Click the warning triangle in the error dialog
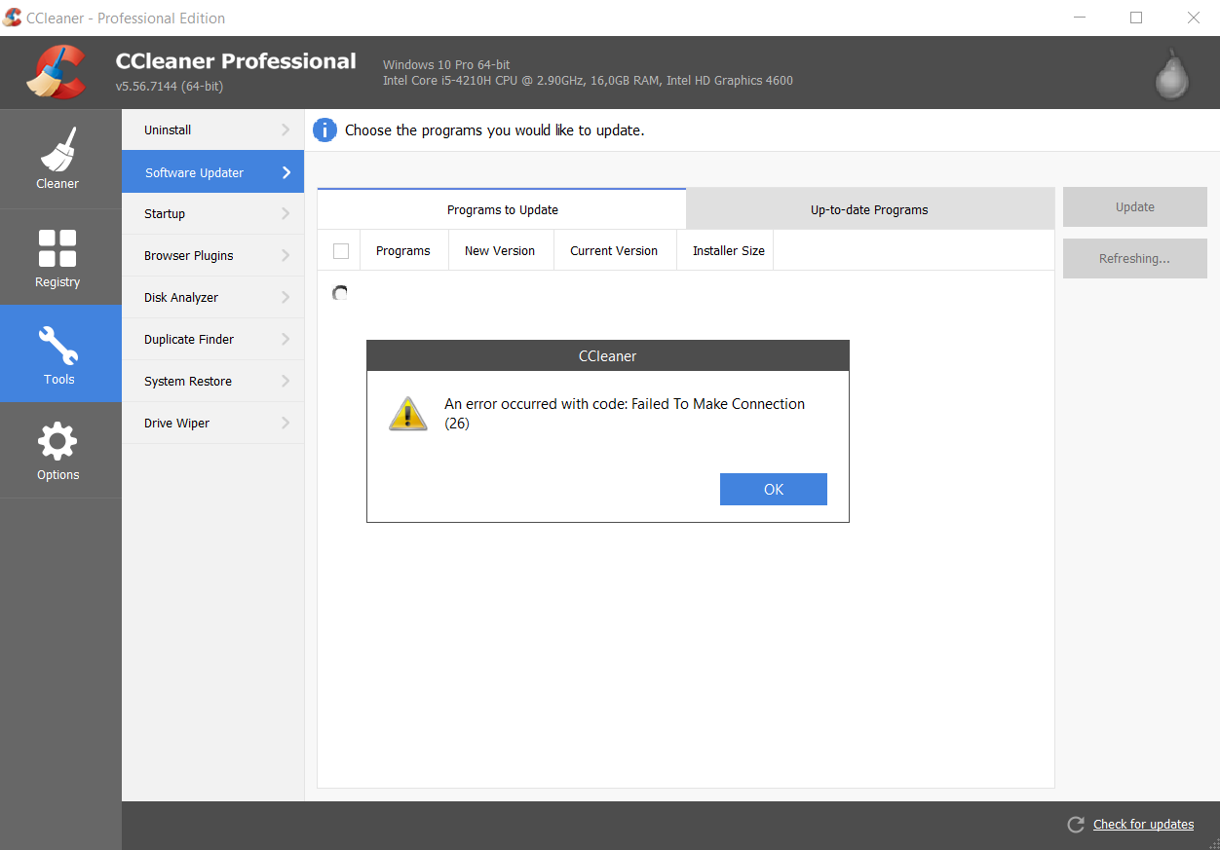 pyautogui.click(x=407, y=414)
